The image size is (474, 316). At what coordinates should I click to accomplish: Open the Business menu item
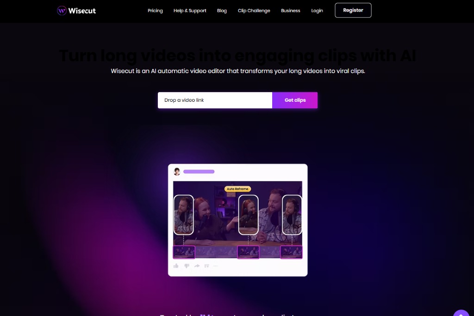[291, 11]
